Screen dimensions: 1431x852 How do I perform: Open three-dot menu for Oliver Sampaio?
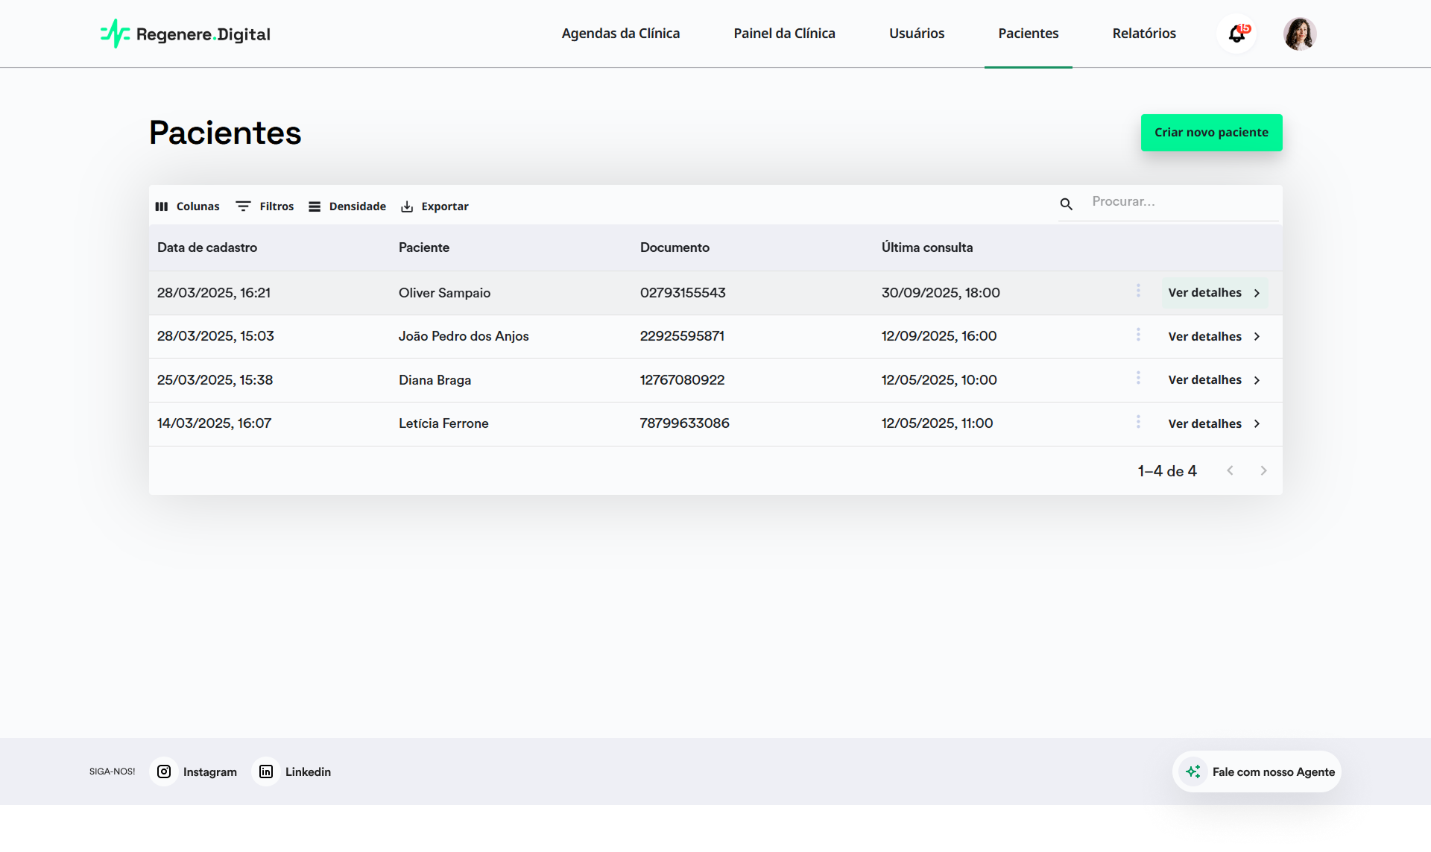[x=1138, y=291]
